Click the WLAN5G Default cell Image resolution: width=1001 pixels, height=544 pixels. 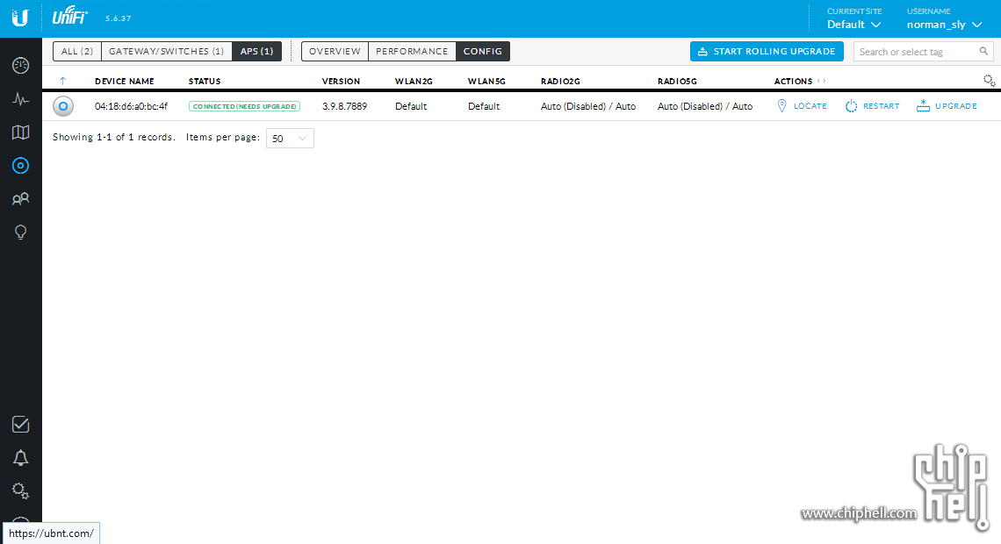(x=483, y=106)
